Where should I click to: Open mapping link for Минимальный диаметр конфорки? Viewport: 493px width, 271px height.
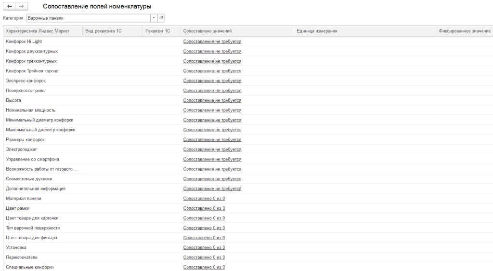tap(212, 120)
